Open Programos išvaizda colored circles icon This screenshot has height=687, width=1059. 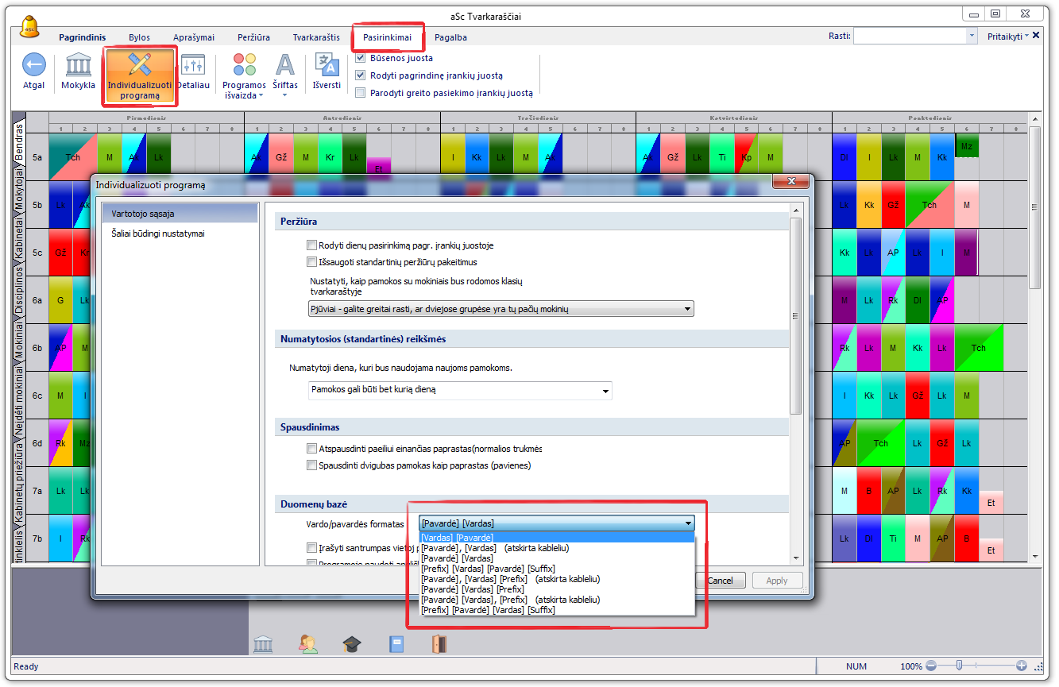coord(244,65)
